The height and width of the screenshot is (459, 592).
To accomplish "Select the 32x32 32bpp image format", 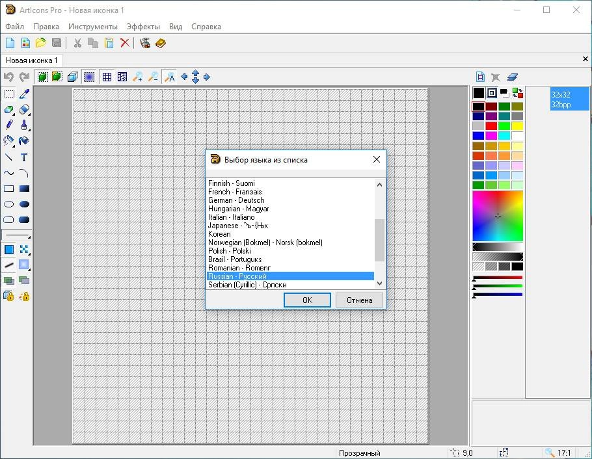I will point(569,99).
